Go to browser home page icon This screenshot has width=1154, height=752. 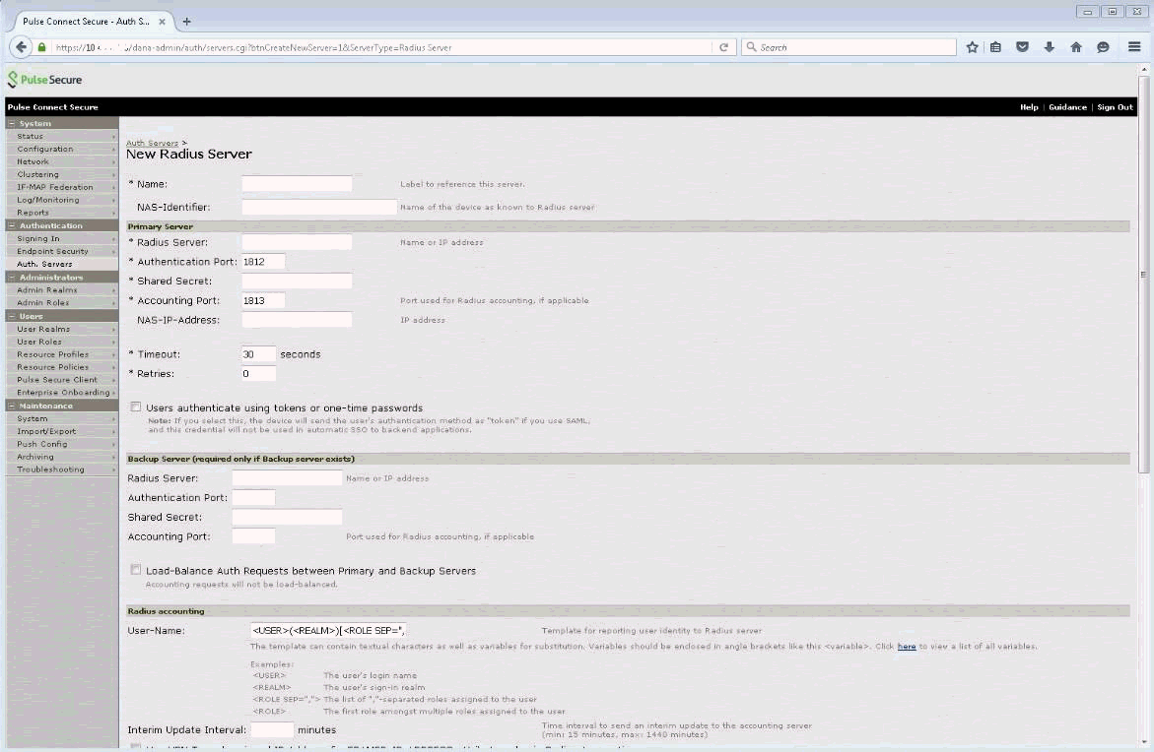[x=1076, y=47]
